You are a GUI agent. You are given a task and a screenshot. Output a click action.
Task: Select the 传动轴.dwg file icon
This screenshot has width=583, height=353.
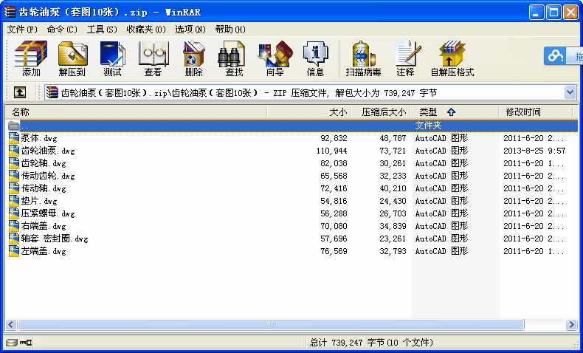pos(14,188)
